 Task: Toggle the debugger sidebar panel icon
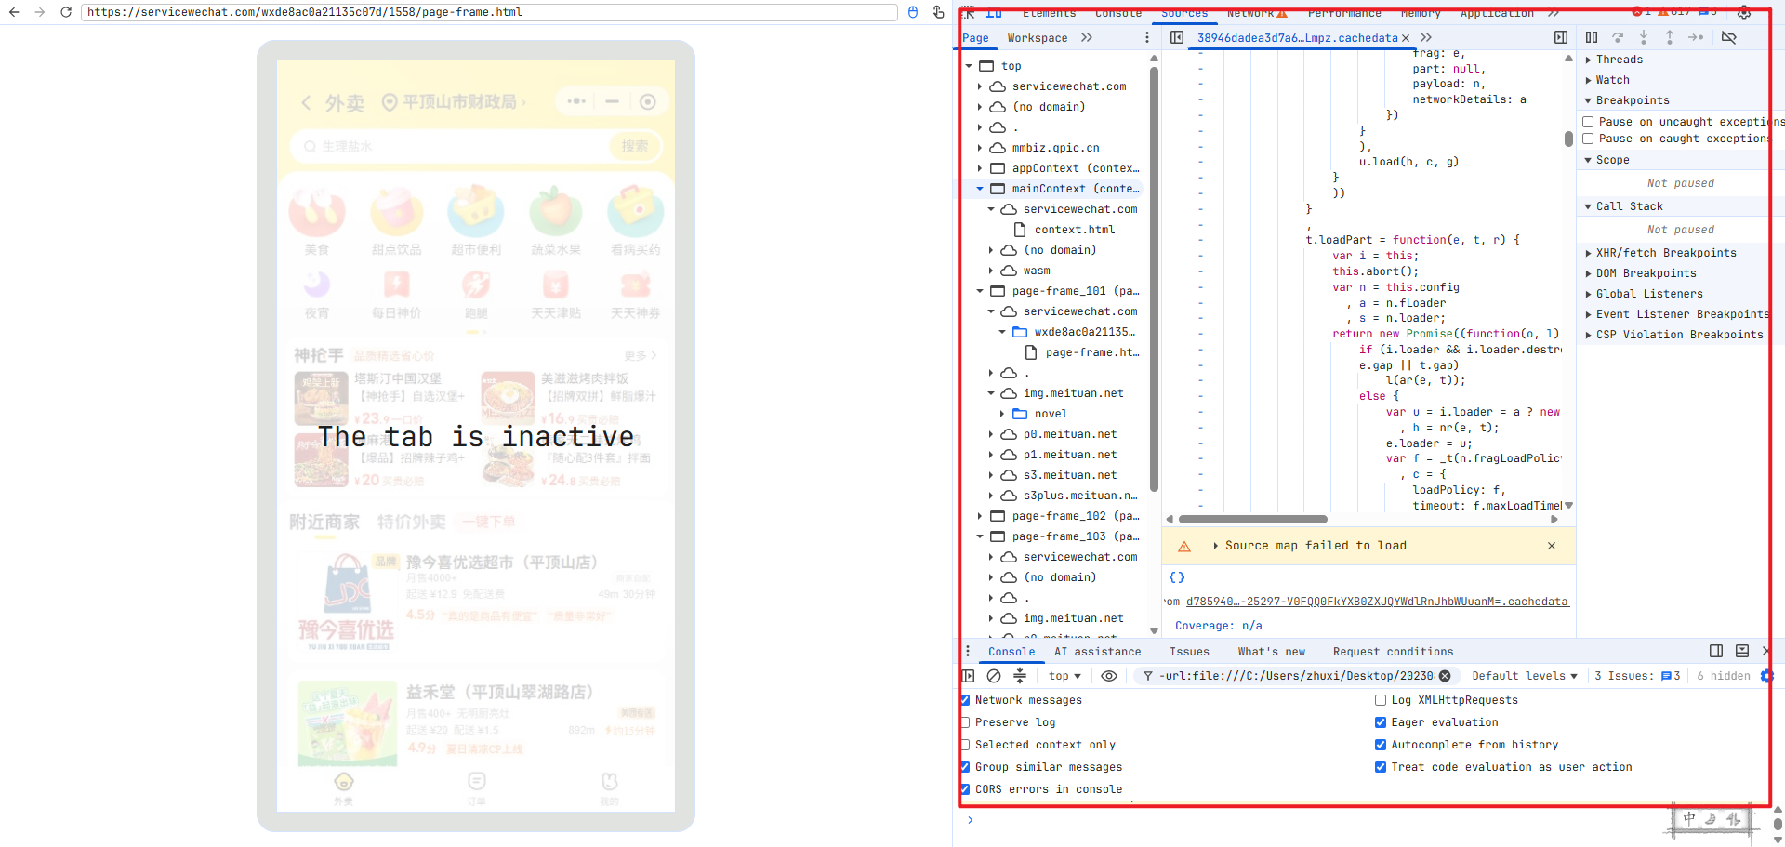(1561, 37)
